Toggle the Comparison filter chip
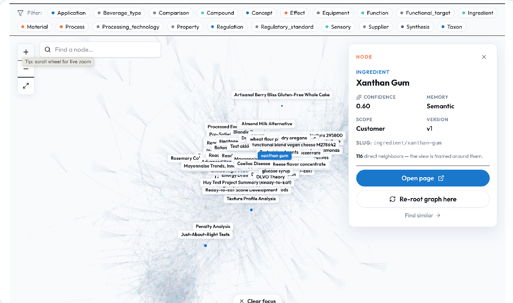Image resolution: width=513 pixels, height=303 pixels. tap(172, 13)
